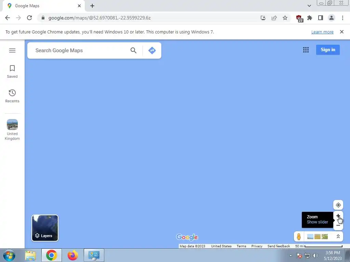The image size is (350, 262).
Task: Open the Action Center flag icon
Action: click(x=299, y=256)
